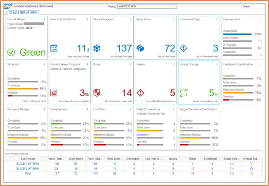Screen dimensions: 269x186
Task: Open info icon on Functional Specification tile
Action: point(260,64)
